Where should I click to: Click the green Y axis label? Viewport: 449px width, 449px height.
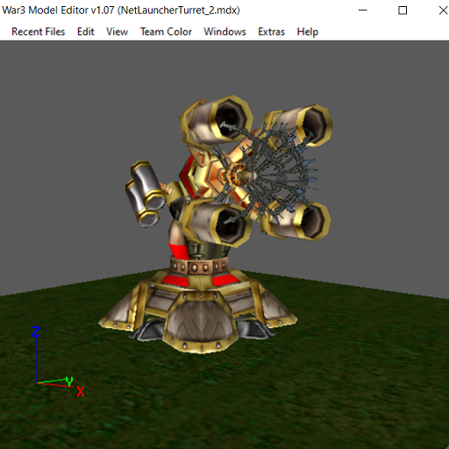tap(69, 381)
